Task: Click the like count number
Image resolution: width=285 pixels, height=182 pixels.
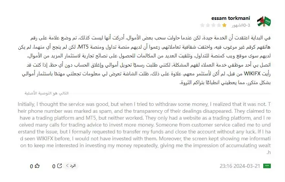Action: [31, 166]
